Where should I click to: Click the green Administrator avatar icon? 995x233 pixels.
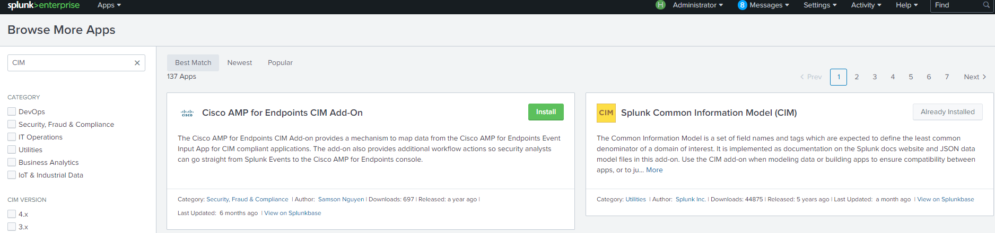tap(660, 5)
